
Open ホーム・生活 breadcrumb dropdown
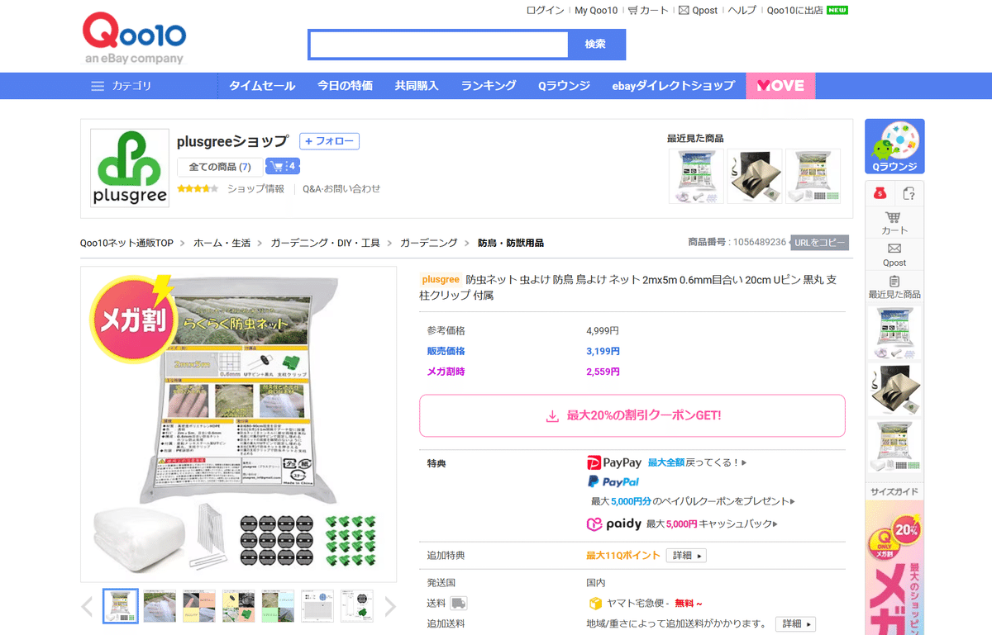coord(222,243)
